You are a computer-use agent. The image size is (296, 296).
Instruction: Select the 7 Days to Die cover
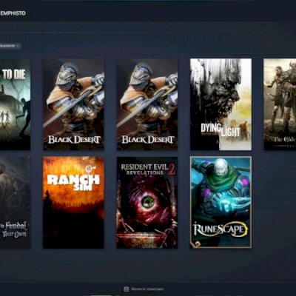point(15,104)
